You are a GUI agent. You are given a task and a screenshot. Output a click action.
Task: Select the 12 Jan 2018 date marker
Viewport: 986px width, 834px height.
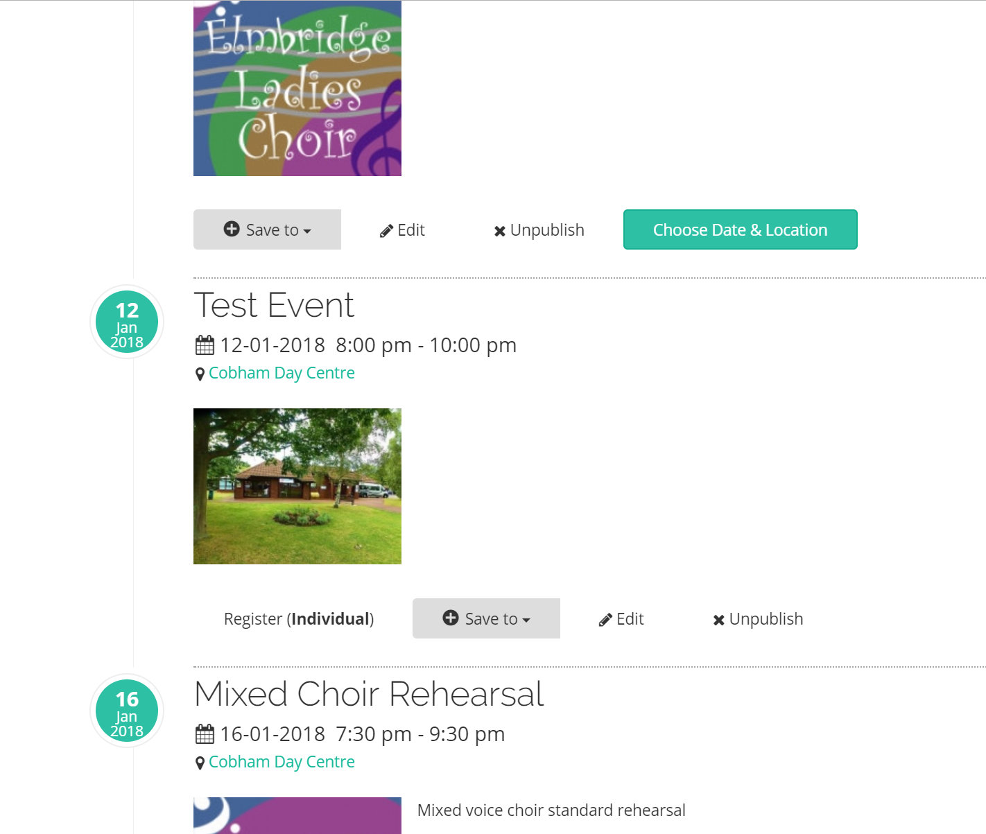tap(127, 322)
